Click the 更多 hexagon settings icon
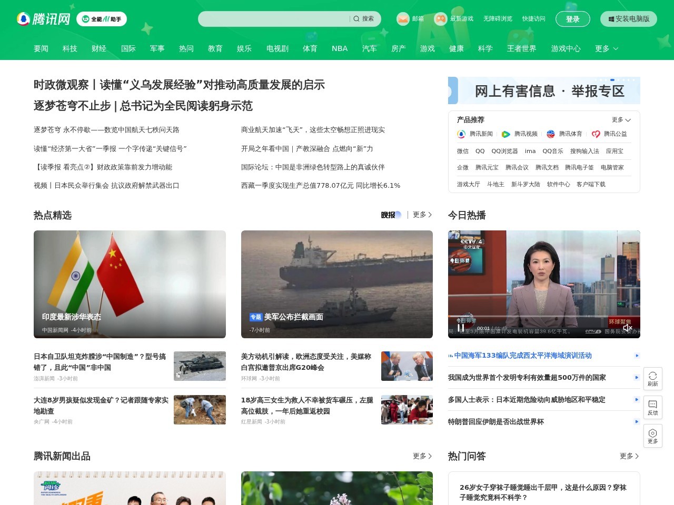The width and height of the screenshot is (674, 505). click(x=653, y=436)
